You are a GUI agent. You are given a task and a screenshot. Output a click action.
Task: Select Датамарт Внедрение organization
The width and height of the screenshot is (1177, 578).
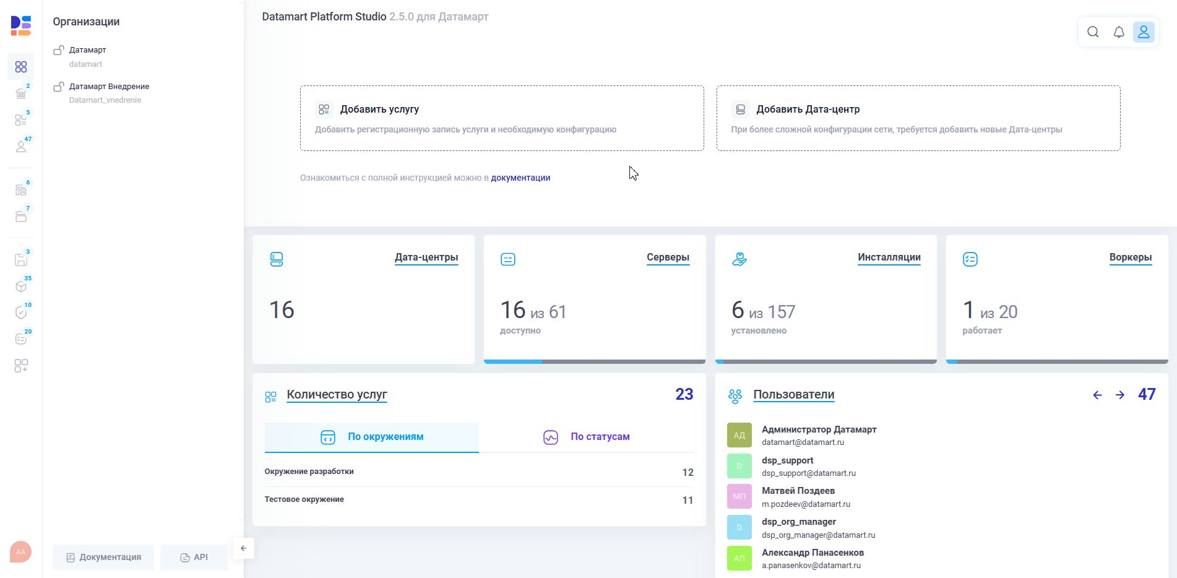109,87
